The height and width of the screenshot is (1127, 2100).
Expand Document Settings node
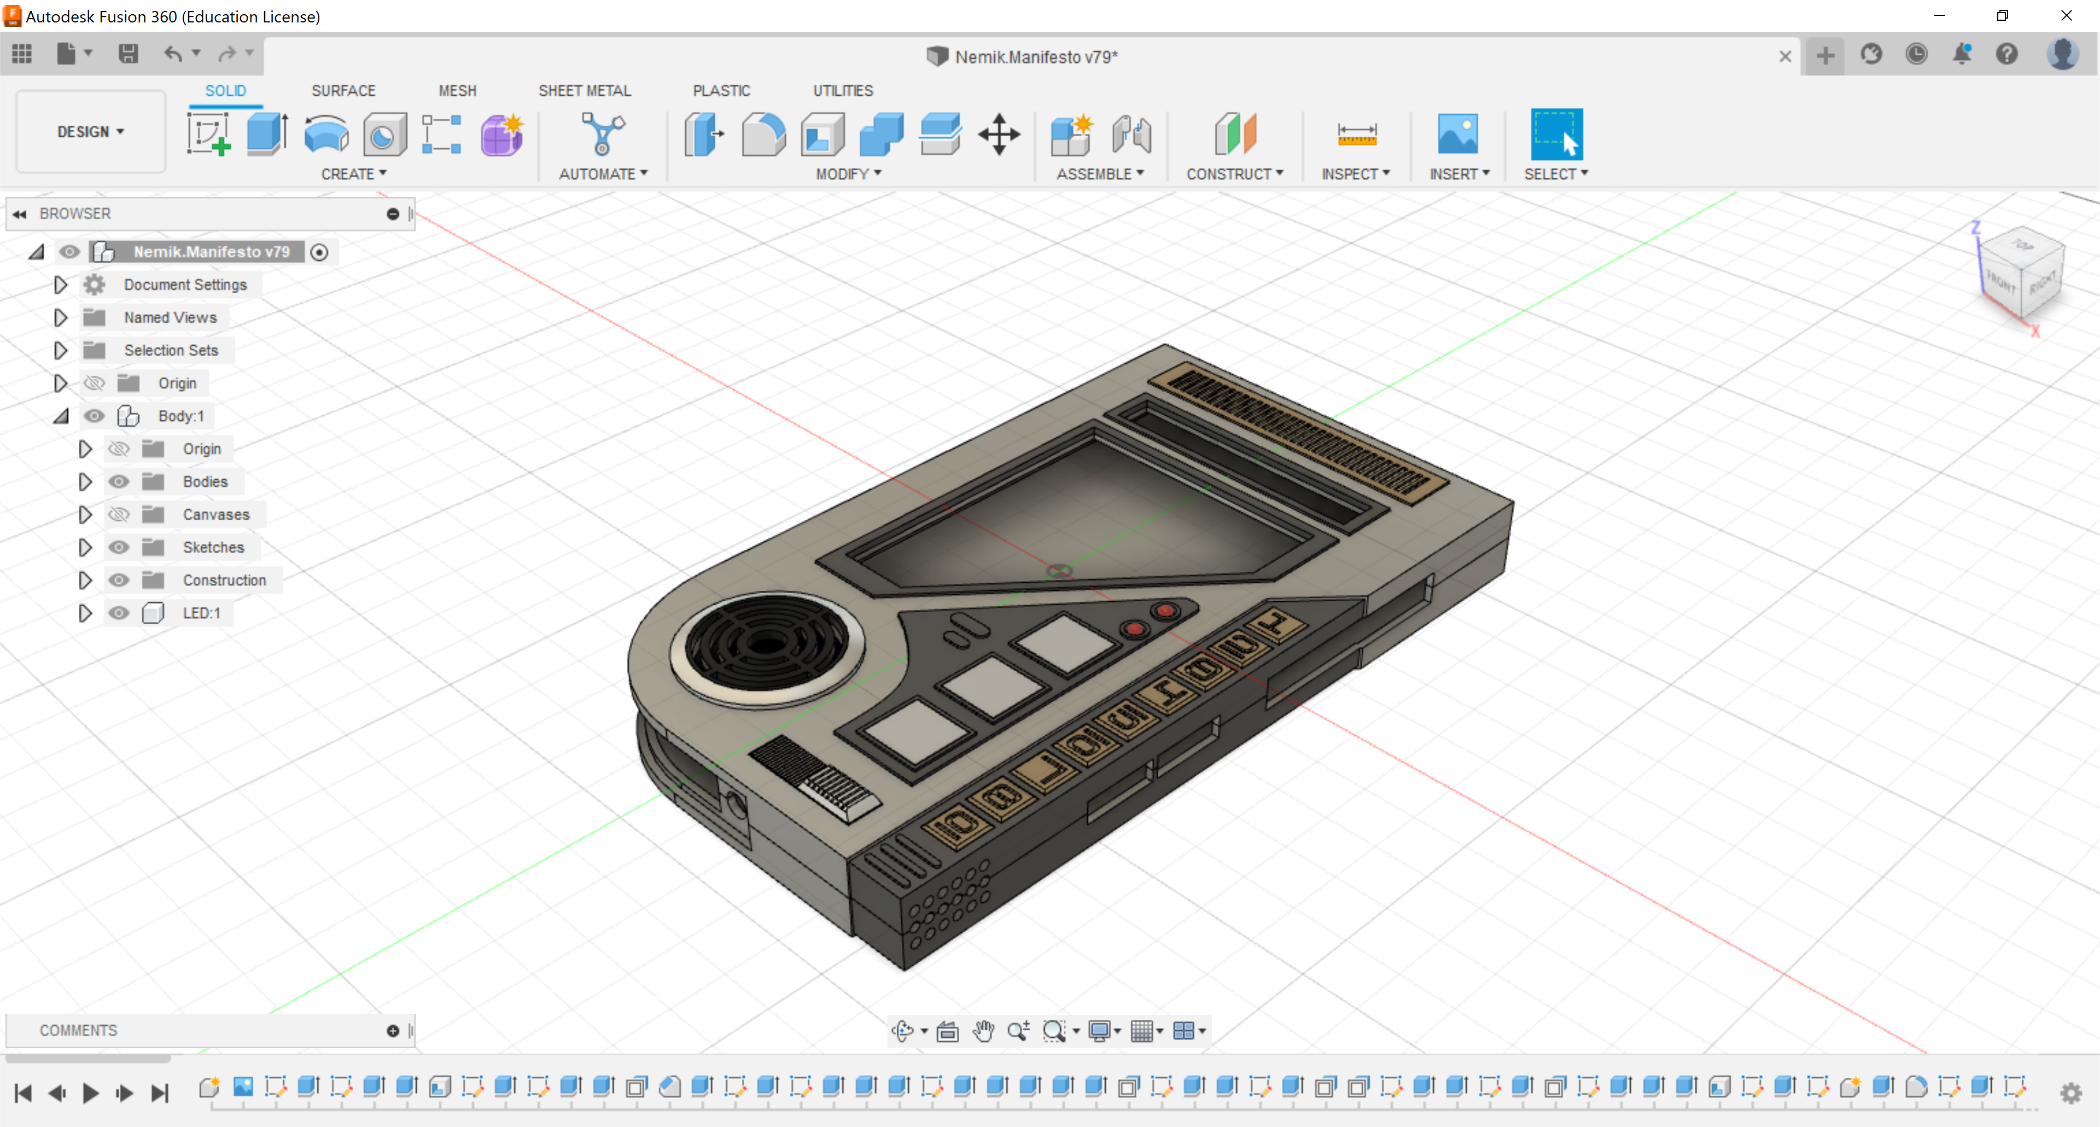60,284
